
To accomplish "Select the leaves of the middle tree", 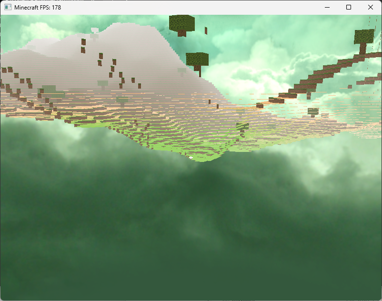I will click(x=197, y=59).
